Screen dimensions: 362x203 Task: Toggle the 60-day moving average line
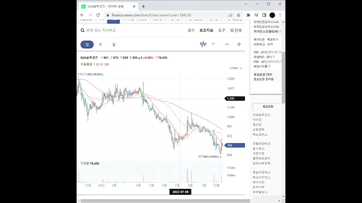[102, 64]
